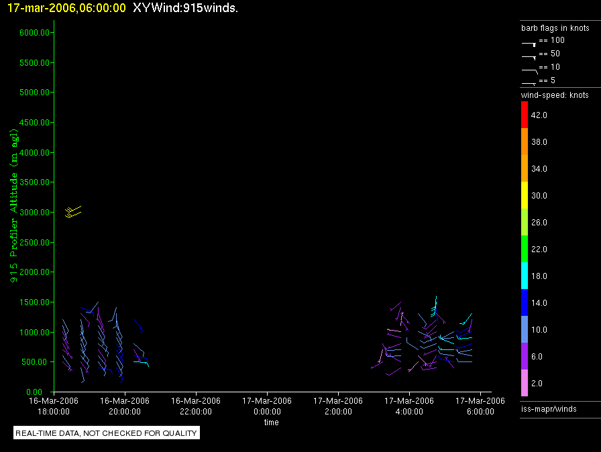
Task: Click the 1500.00 altitude tick label
Action: pos(34,302)
